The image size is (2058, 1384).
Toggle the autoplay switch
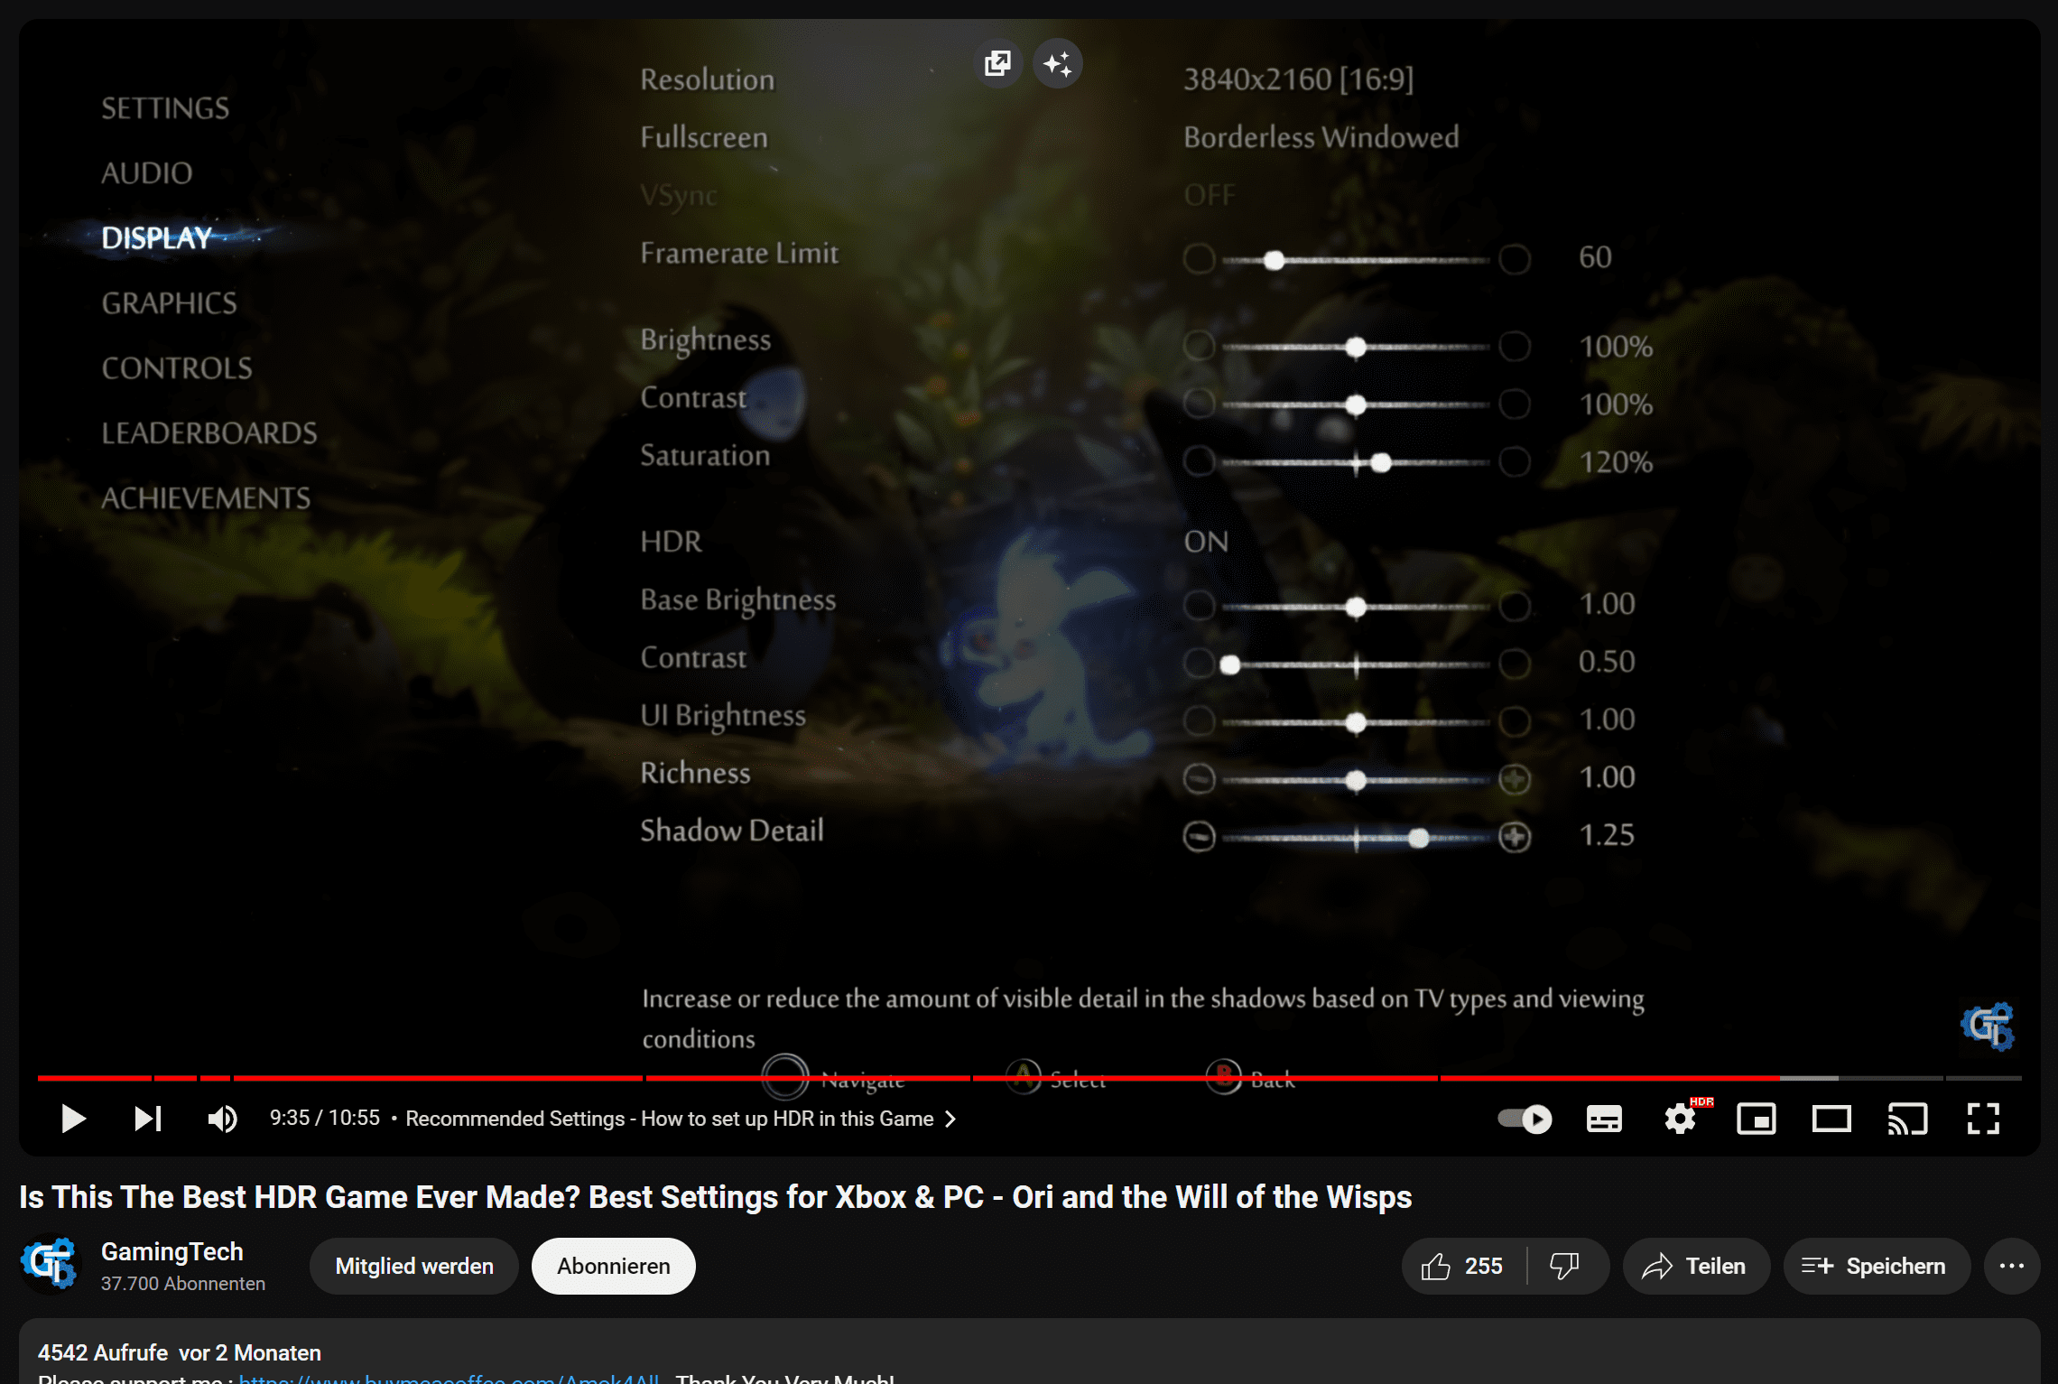coord(1525,1119)
